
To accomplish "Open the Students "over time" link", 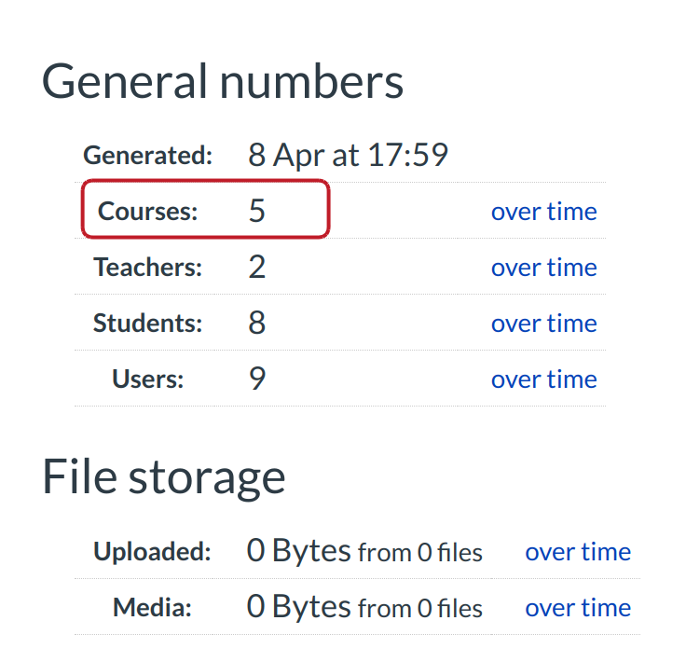I will [543, 324].
